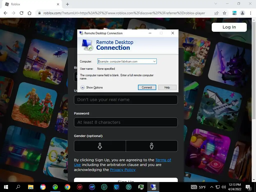Viewport: 256px width, 192px height.
Task: Click the Roblox username field
Action: pyautogui.click(x=126, y=100)
